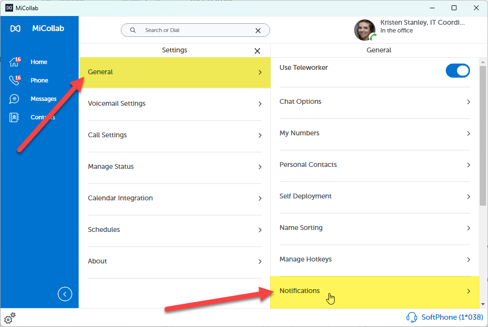488x327 pixels.
Task: Click Kristen Stanley's profile photo
Action: point(365,30)
